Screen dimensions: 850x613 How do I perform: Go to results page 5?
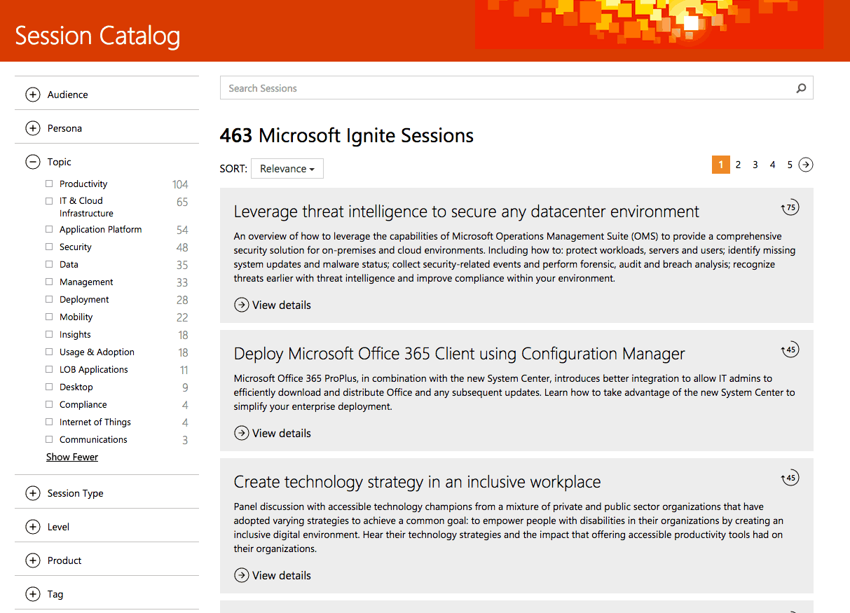click(790, 165)
